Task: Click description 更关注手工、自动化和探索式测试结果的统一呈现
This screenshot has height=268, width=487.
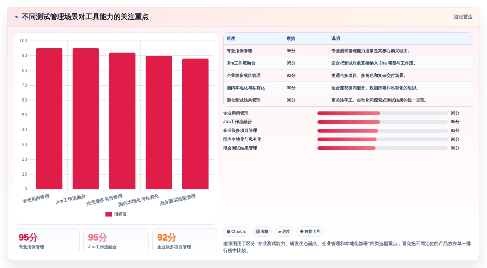Action: tap(379, 100)
